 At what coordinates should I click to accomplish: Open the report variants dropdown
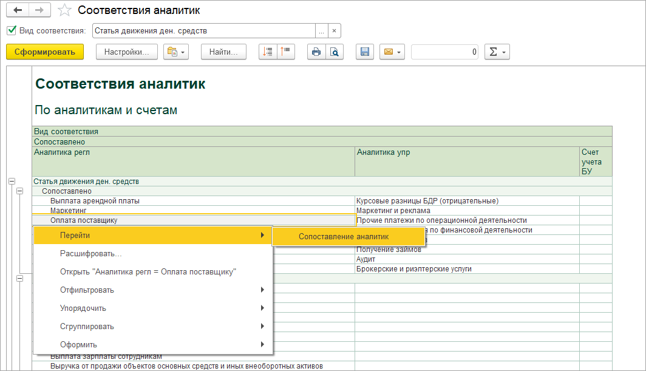coord(176,52)
